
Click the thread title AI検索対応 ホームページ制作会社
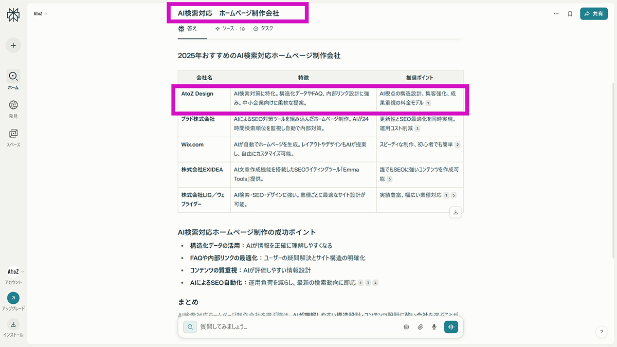pos(228,13)
